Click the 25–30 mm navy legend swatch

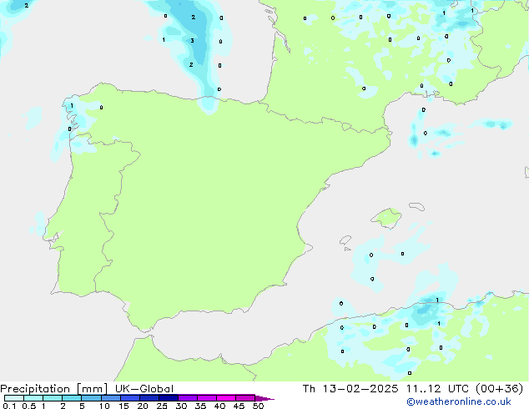coord(169,398)
